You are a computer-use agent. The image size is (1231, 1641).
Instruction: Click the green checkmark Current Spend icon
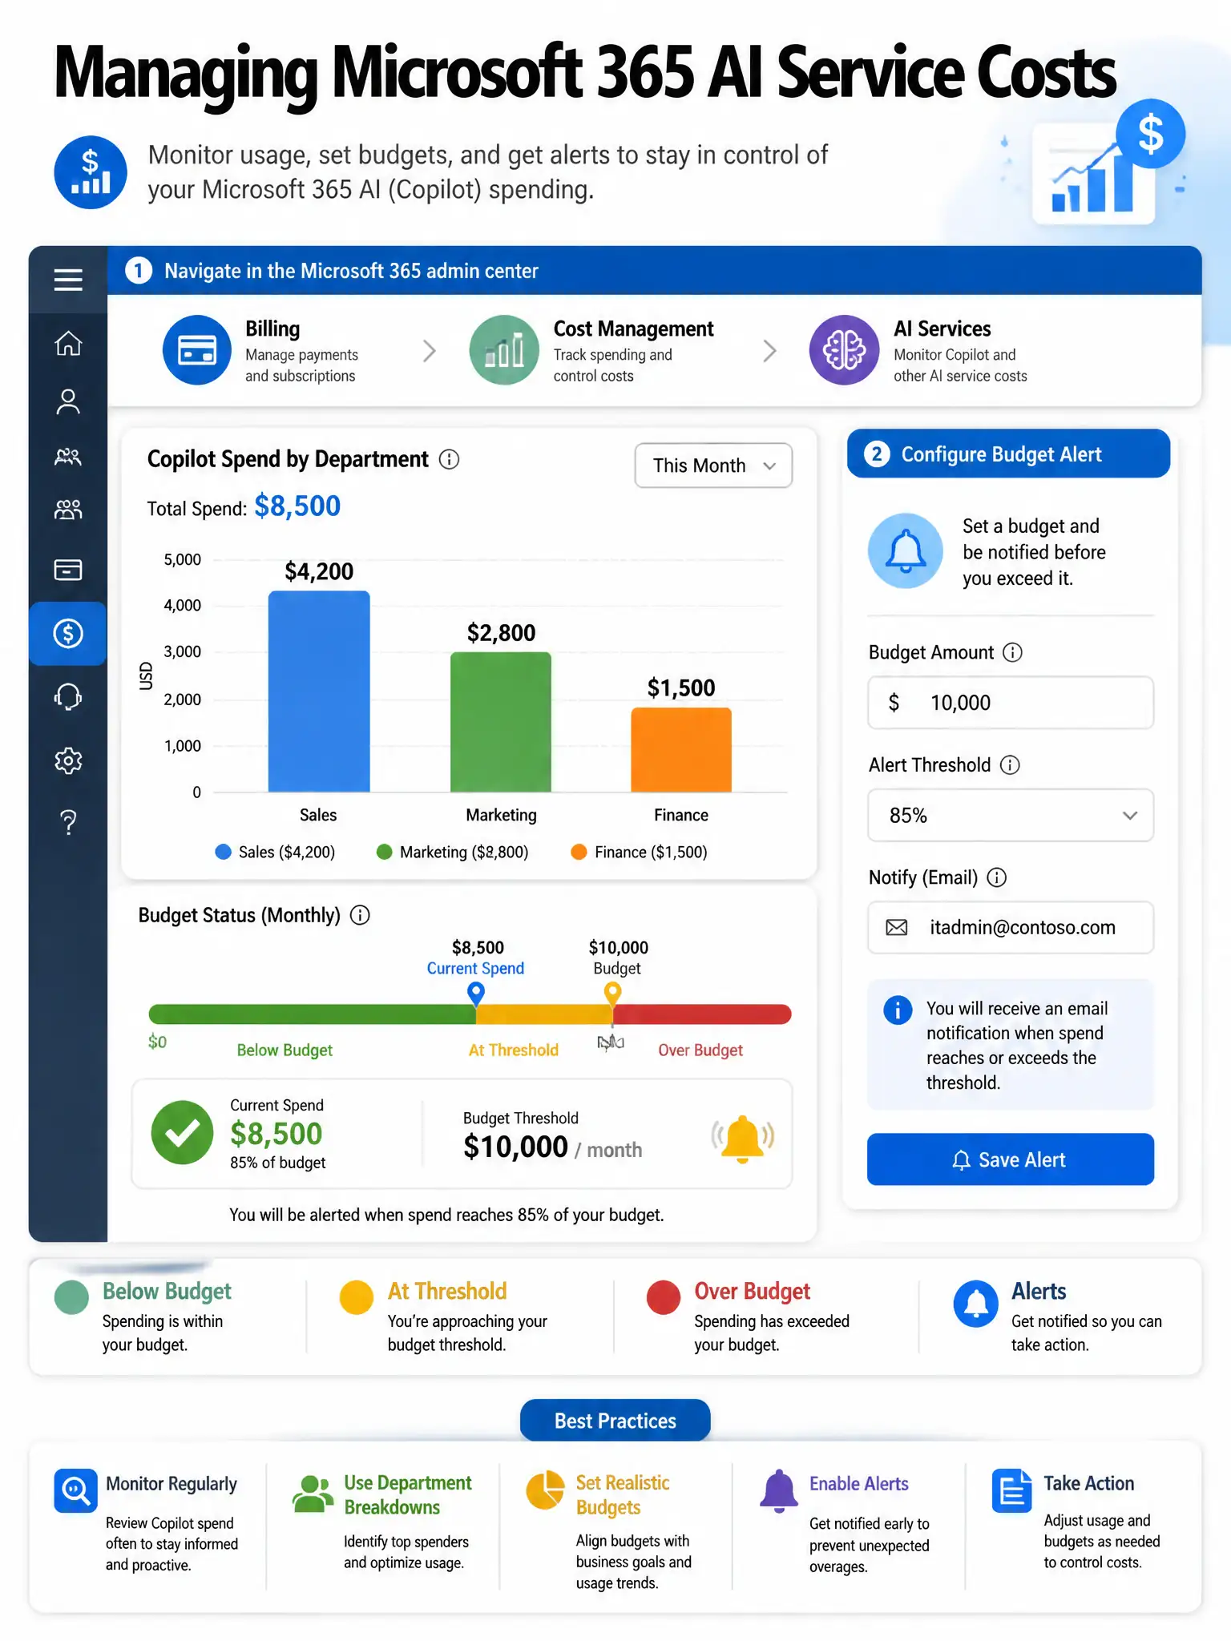(183, 1132)
